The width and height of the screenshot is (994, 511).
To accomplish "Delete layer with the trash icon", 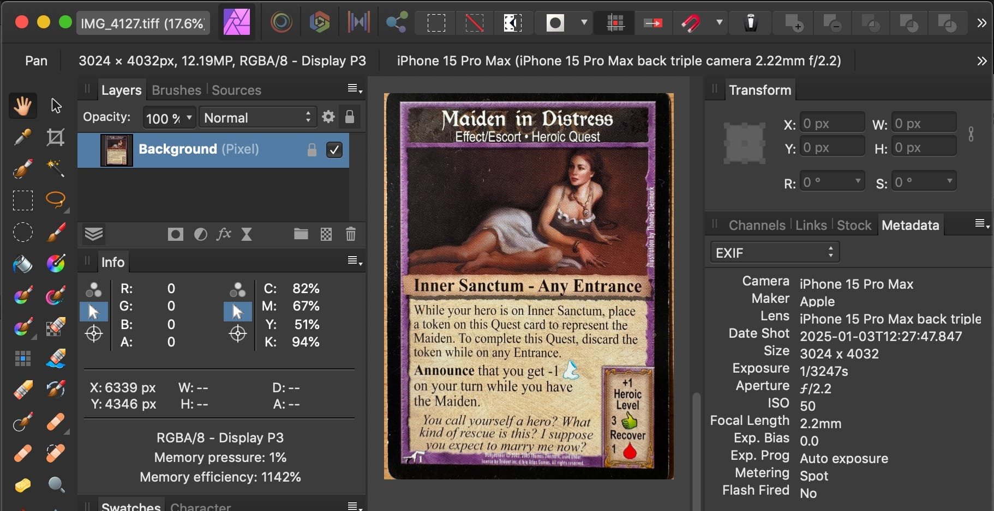I will (x=351, y=234).
